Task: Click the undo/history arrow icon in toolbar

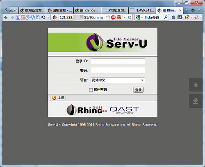Action: (x=43, y=17)
